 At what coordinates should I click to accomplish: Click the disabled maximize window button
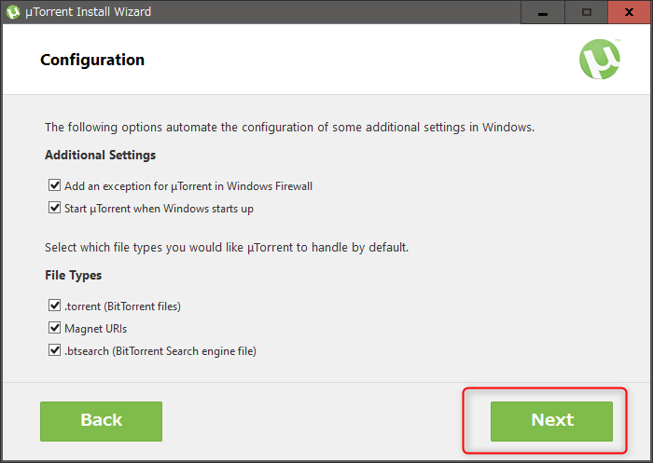click(x=587, y=12)
